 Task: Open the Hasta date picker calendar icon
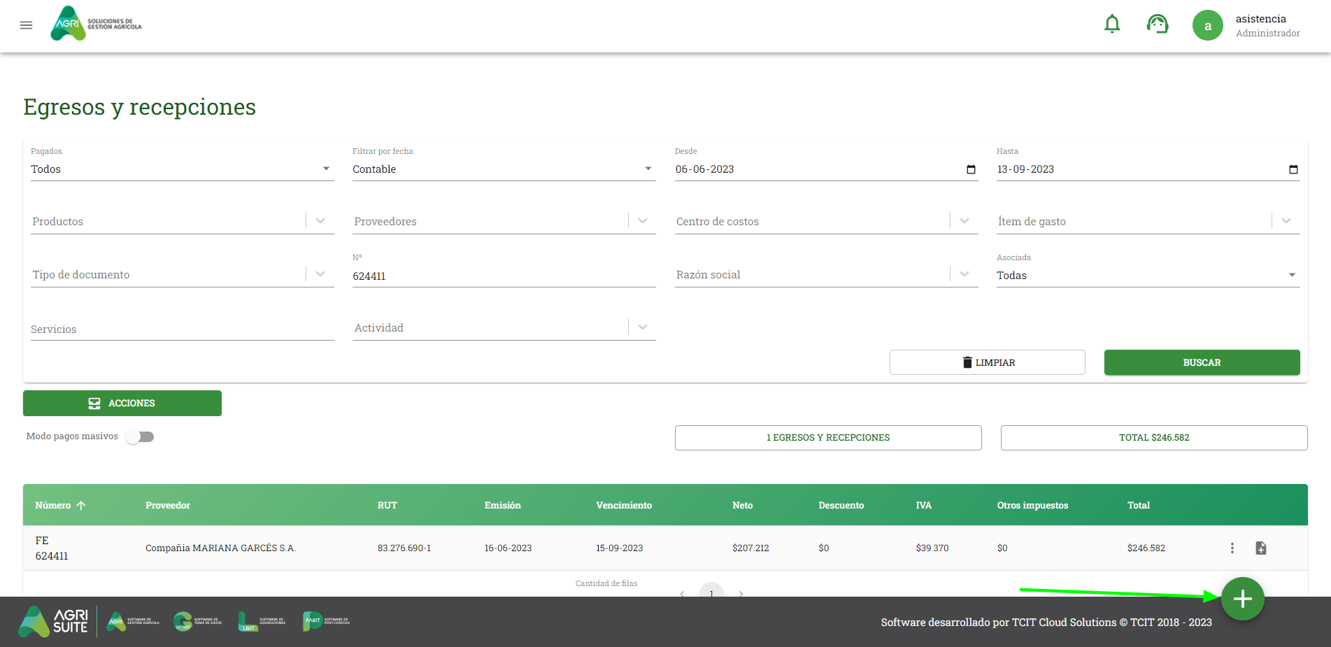[1293, 169]
